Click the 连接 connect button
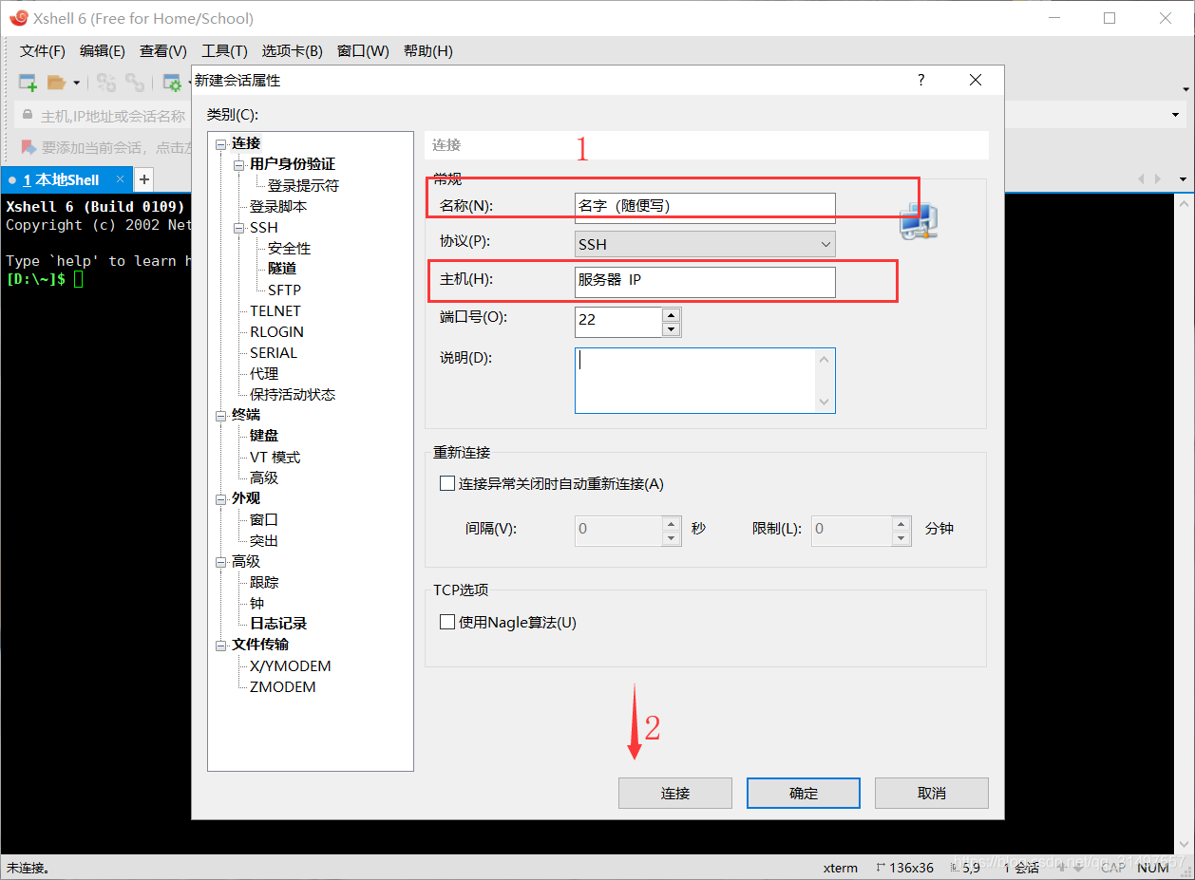 click(x=675, y=793)
